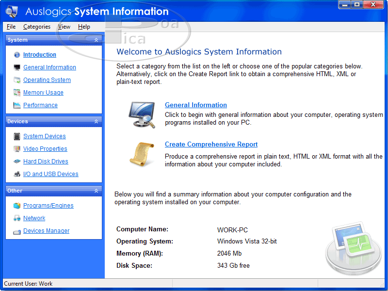Go to the Operating System category link
388x291 pixels.
[47, 80]
